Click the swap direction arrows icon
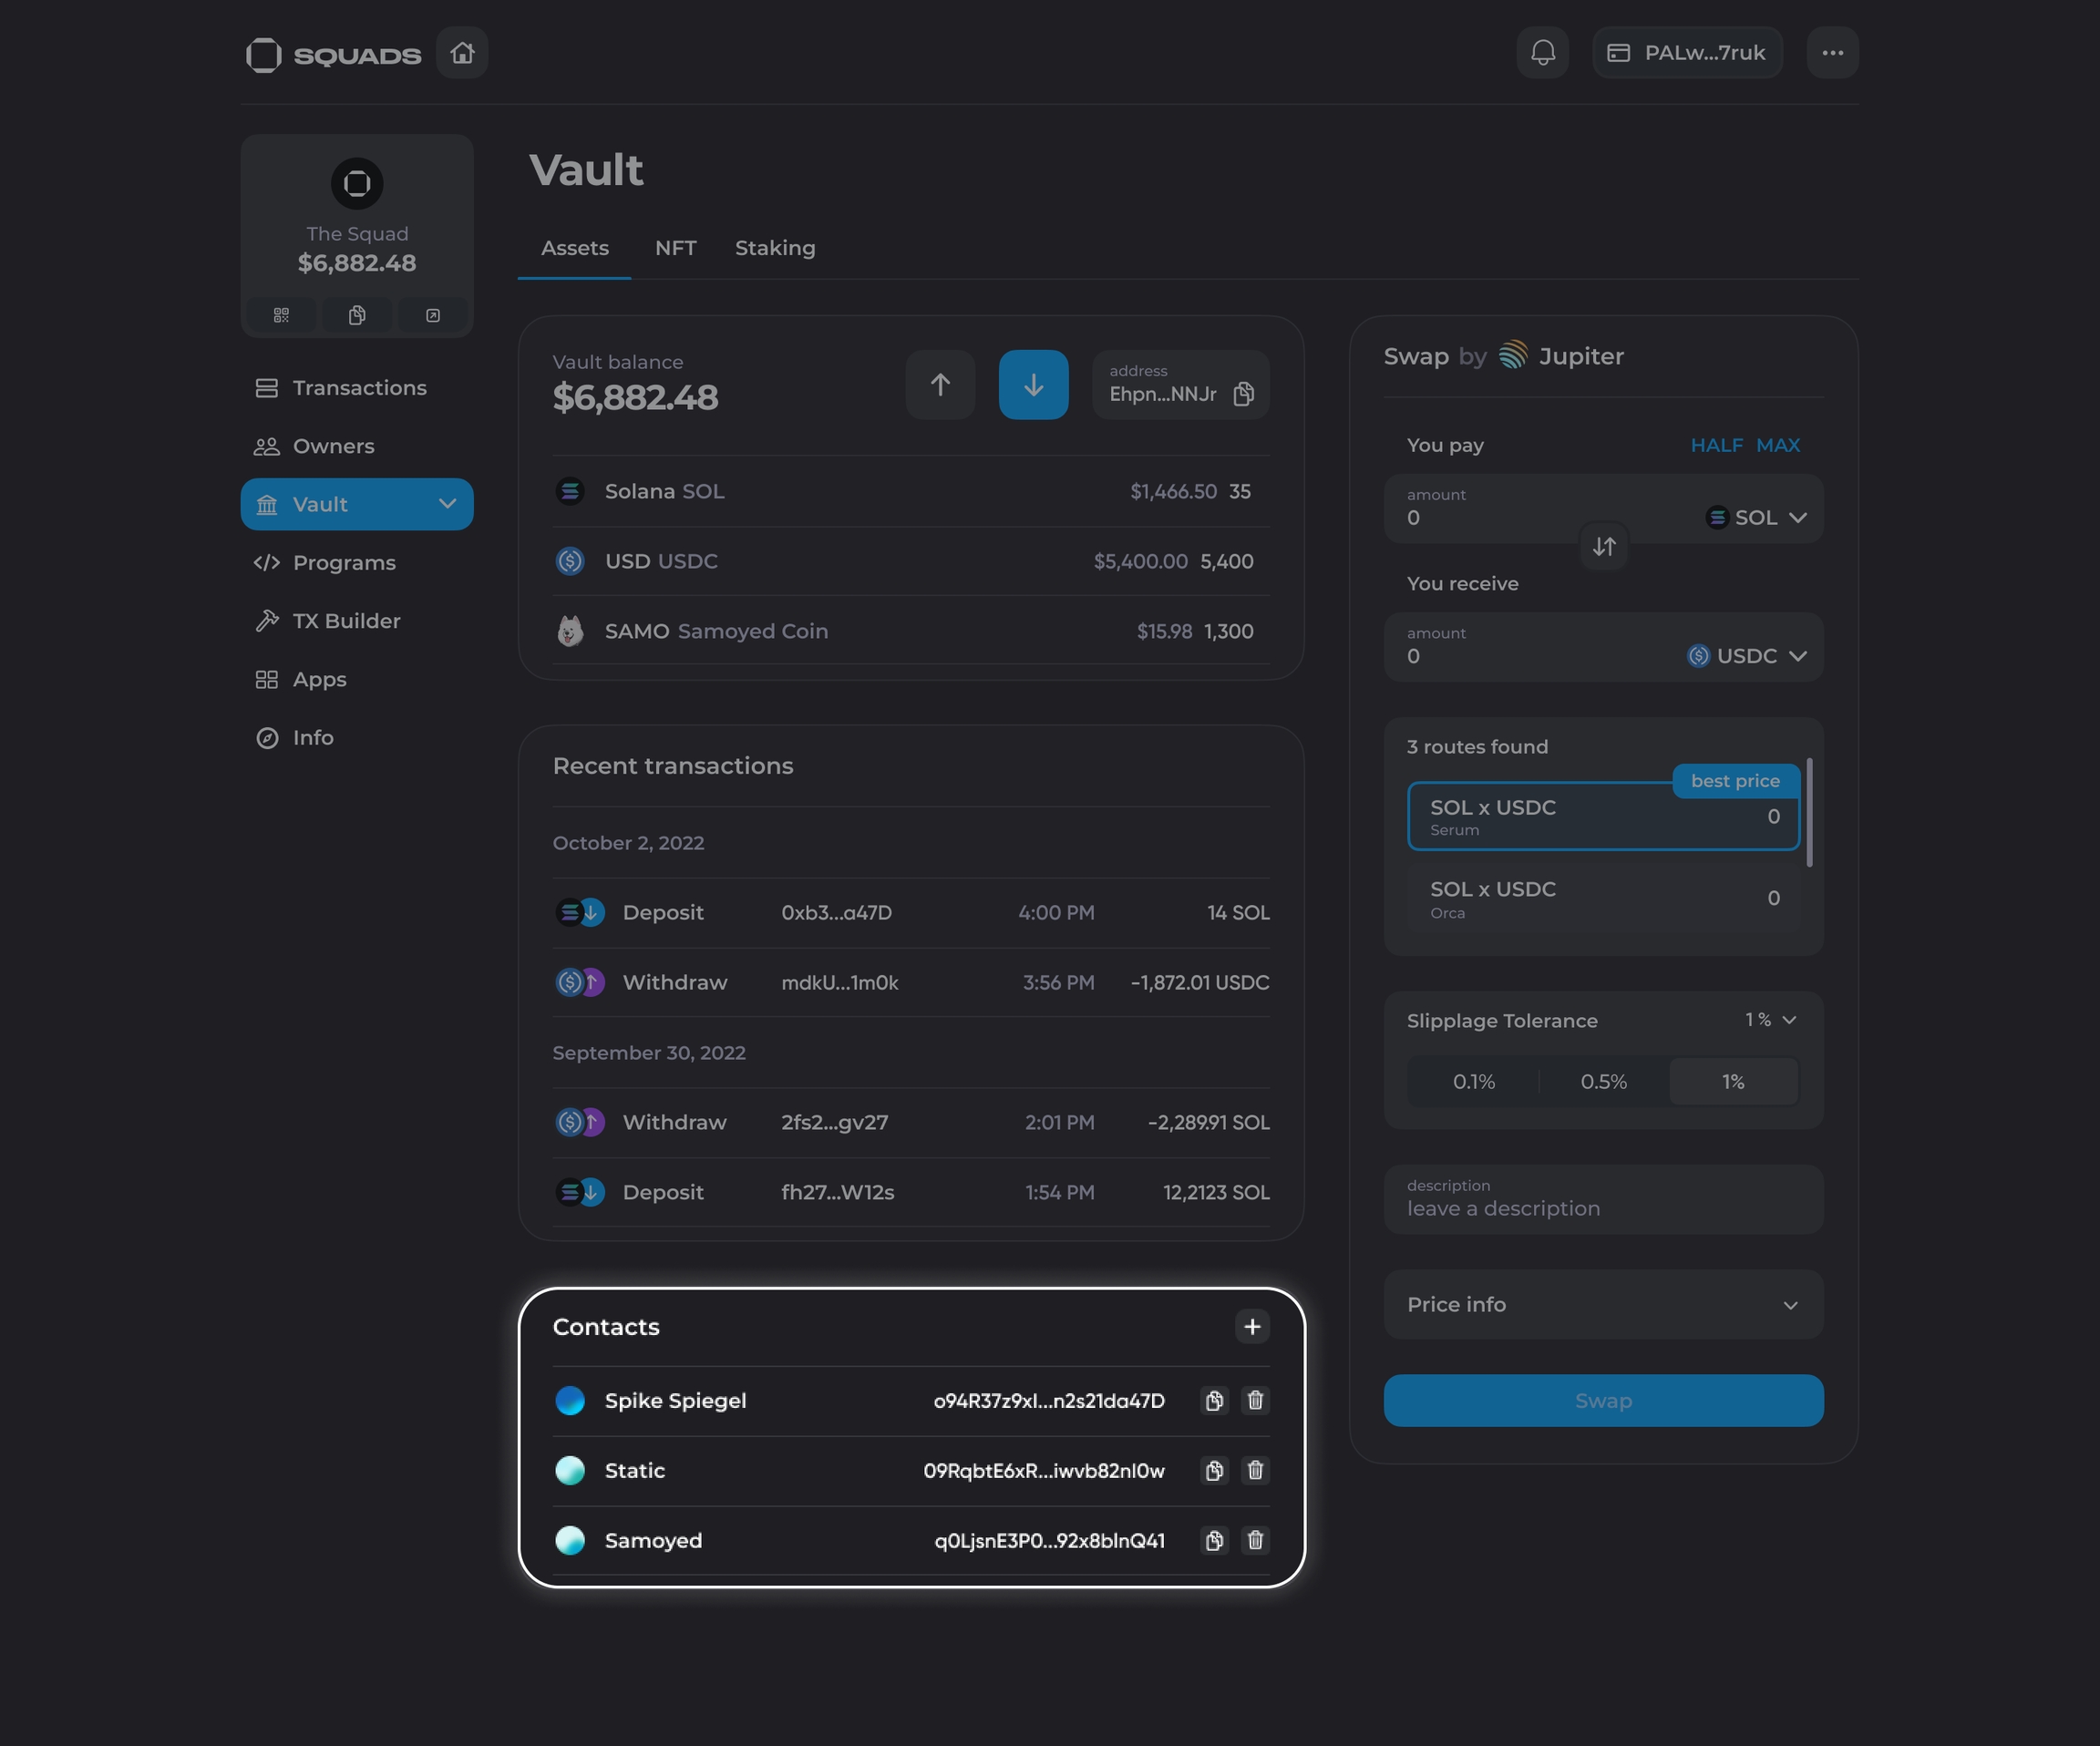The width and height of the screenshot is (2100, 1746). tap(1603, 547)
